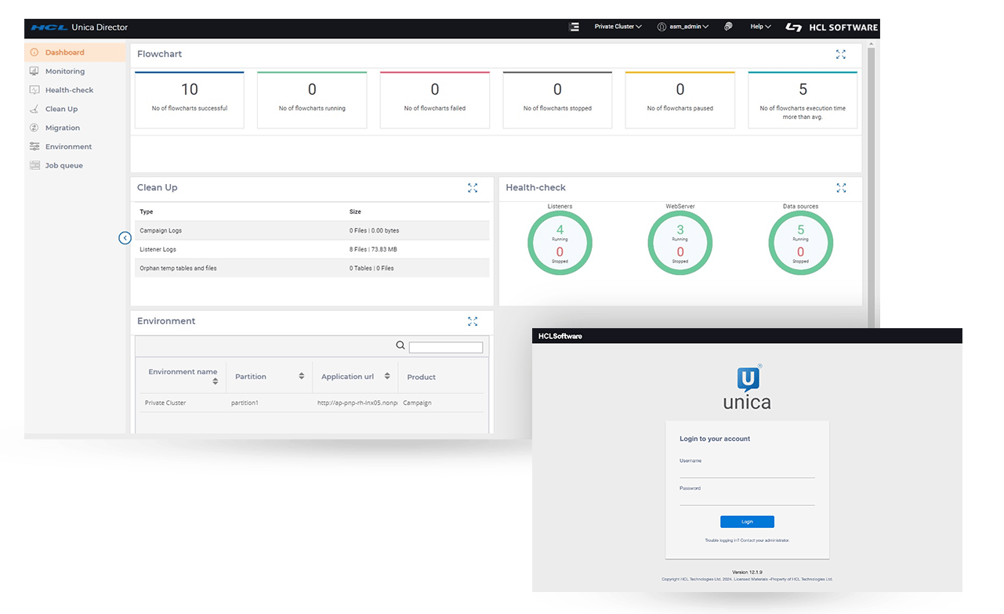Click the Dashboard icon in sidebar

tap(34, 52)
